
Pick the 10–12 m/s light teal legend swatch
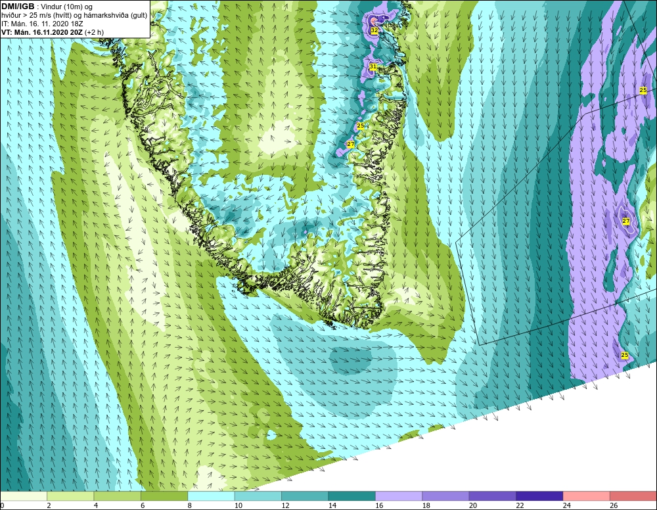pos(258,496)
